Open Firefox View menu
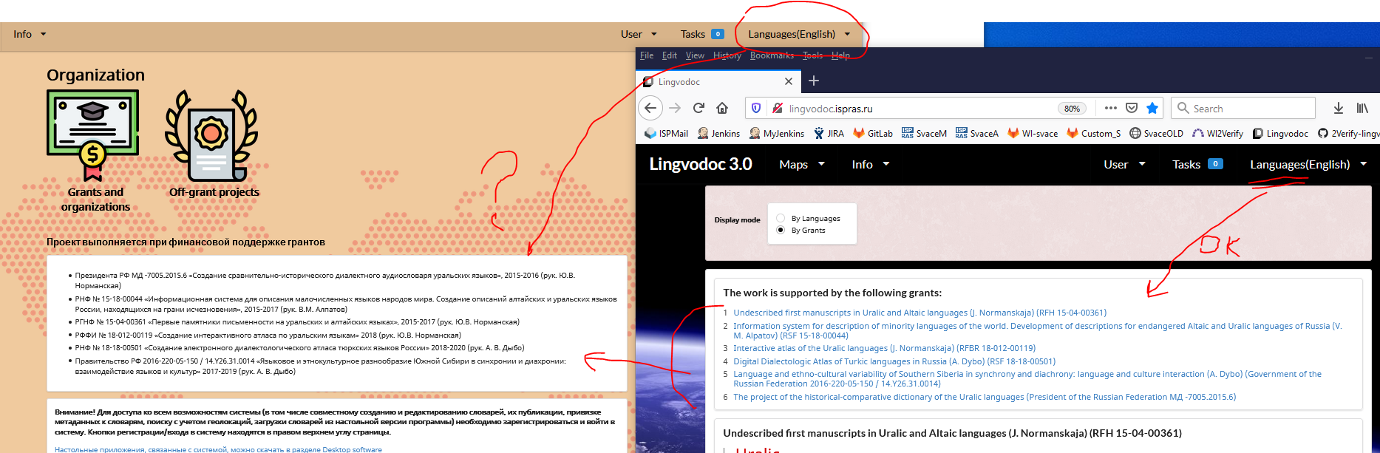This screenshot has width=1380, height=453. pyautogui.click(x=695, y=55)
